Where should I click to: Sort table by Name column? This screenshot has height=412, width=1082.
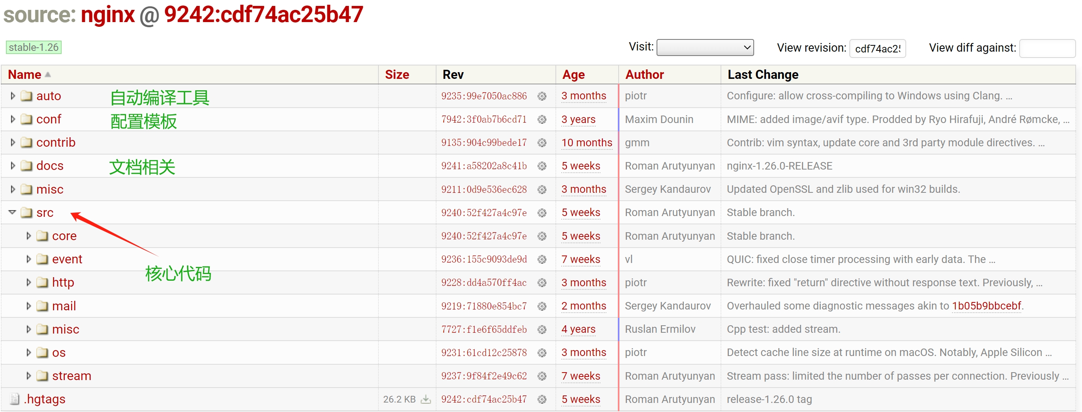[24, 75]
